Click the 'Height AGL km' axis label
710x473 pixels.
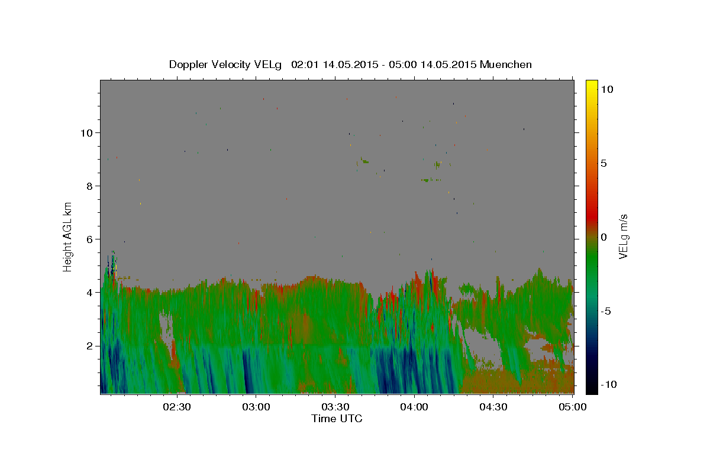pos(67,236)
